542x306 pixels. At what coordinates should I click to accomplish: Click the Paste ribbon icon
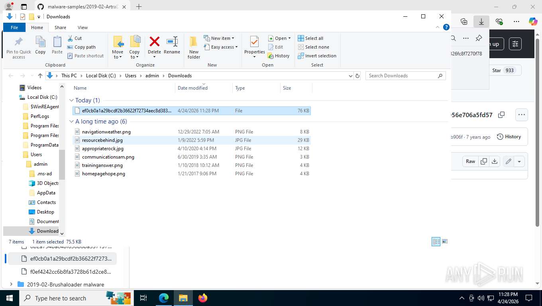[x=57, y=45]
